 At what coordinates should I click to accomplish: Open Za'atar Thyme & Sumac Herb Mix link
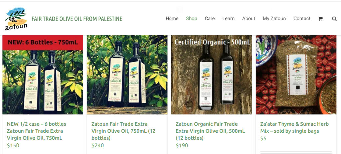click(x=294, y=127)
